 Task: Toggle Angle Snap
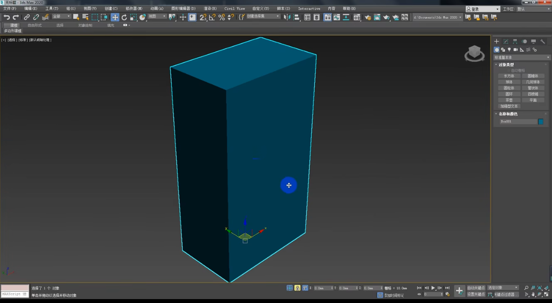[212, 17]
